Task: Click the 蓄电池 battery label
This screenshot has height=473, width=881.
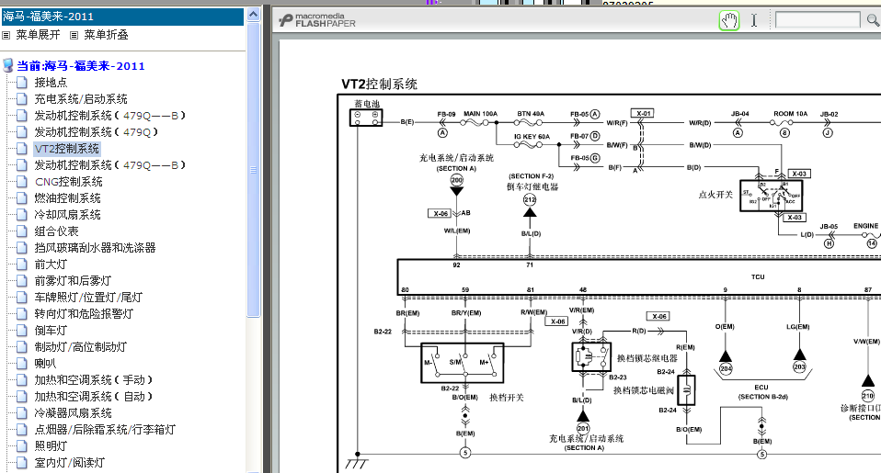Action: (367, 104)
